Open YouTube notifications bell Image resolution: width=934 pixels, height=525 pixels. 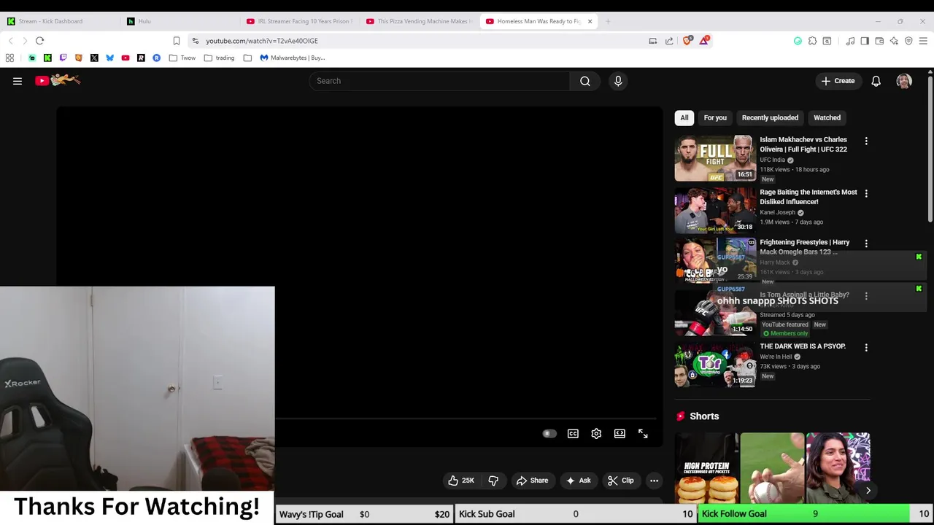[x=876, y=81]
